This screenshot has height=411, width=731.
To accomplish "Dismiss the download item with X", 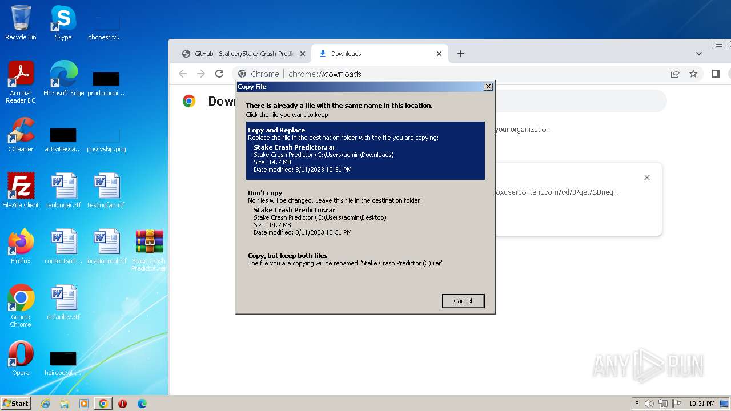I will (x=647, y=178).
